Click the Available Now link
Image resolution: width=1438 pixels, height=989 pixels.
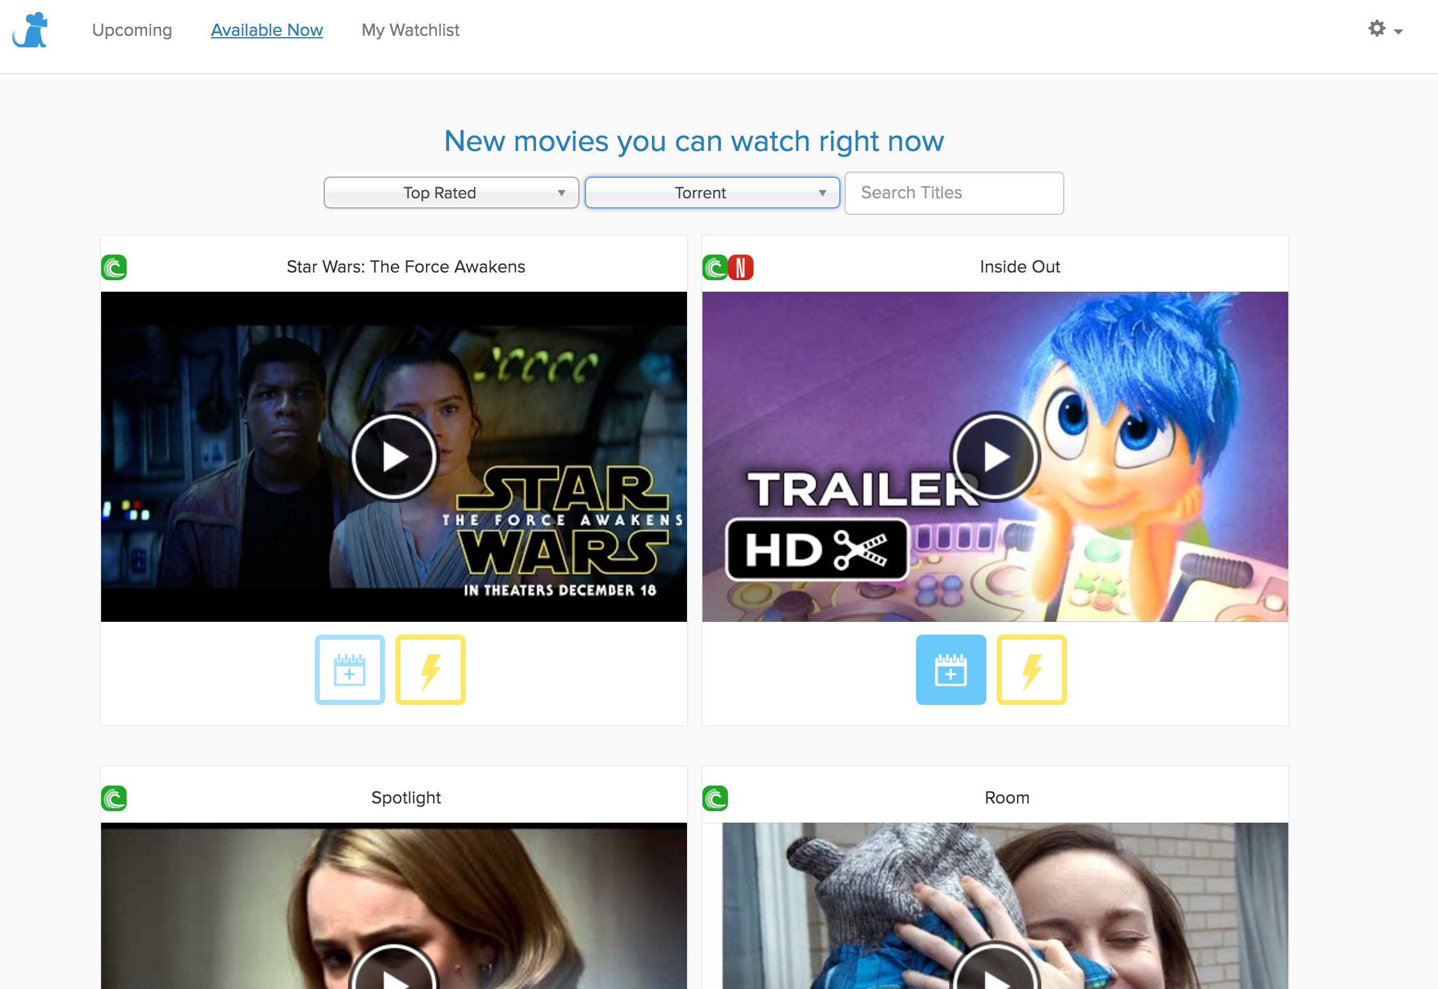(x=267, y=30)
